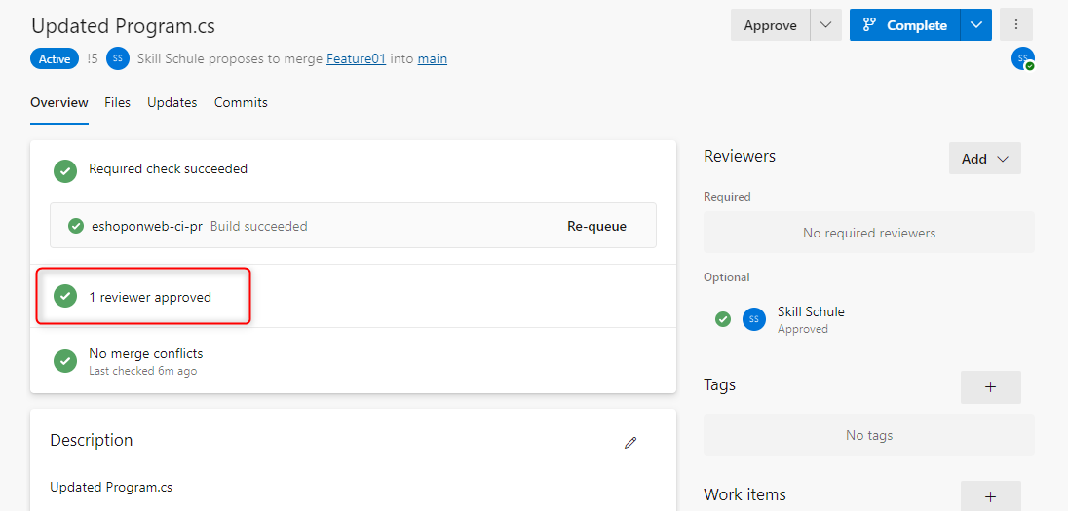Viewport: 1068px width, 511px height.
Task: Click the Approve button
Action: pyautogui.click(x=770, y=25)
